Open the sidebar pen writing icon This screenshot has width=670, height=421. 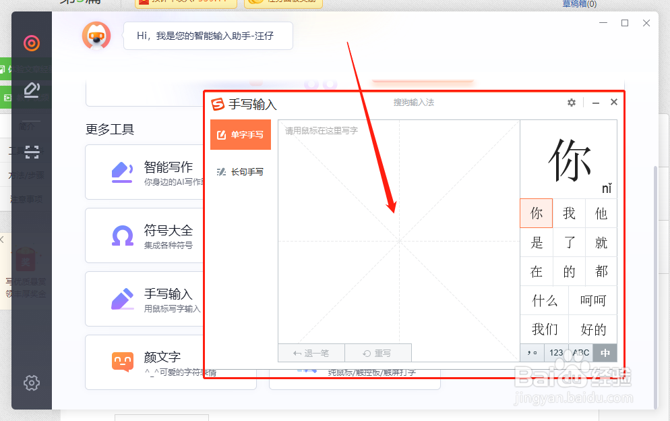pos(32,90)
